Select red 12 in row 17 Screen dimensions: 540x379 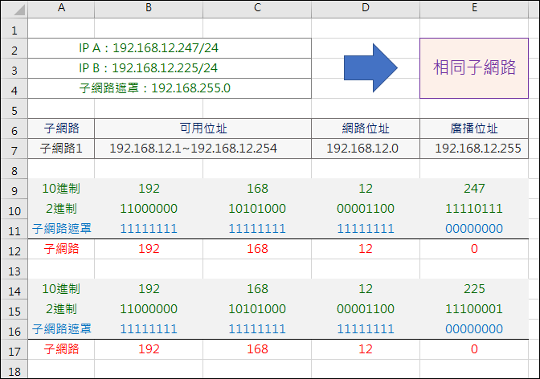coord(366,349)
